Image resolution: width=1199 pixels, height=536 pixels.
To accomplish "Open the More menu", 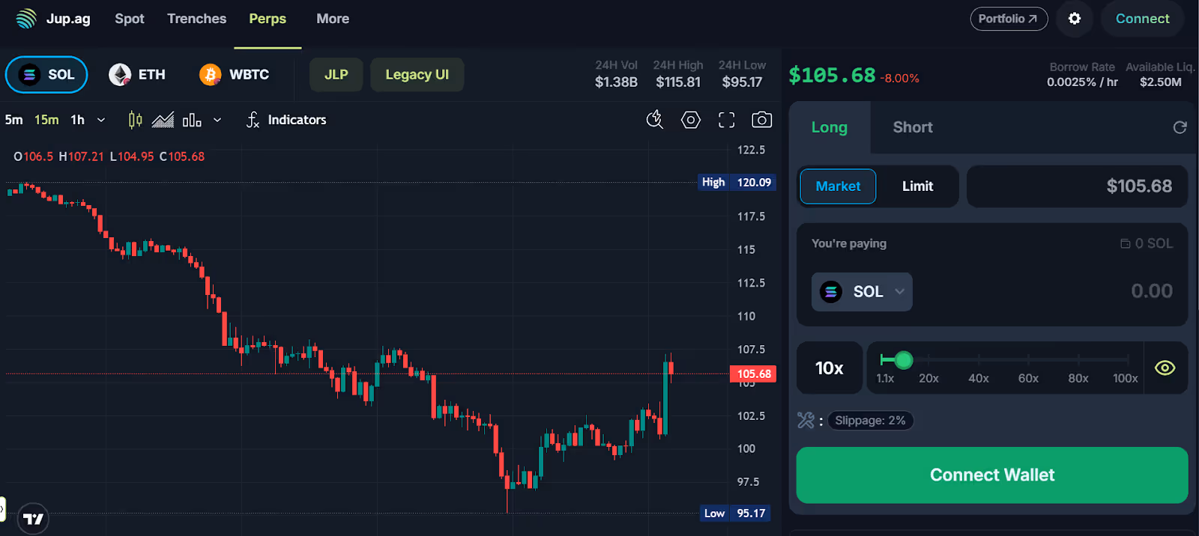I will tap(333, 19).
